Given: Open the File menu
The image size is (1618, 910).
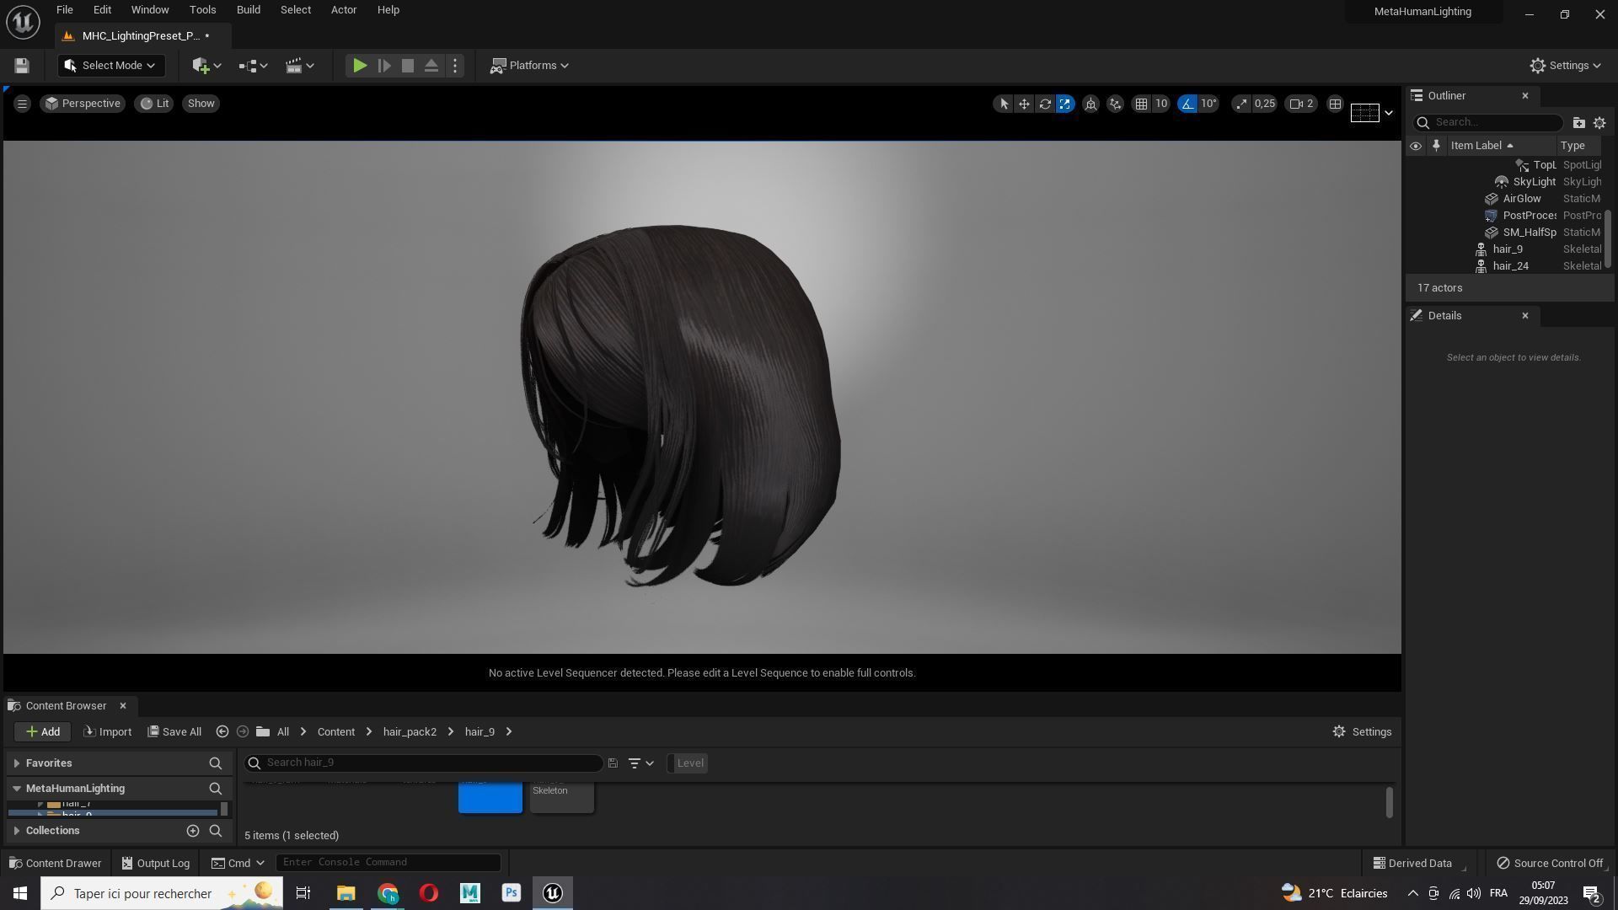Looking at the screenshot, I should coord(64,10).
